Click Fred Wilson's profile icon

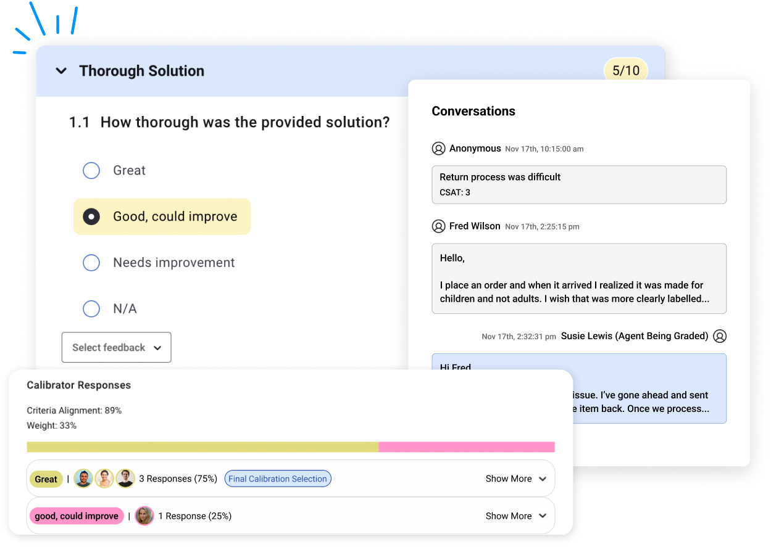438,226
